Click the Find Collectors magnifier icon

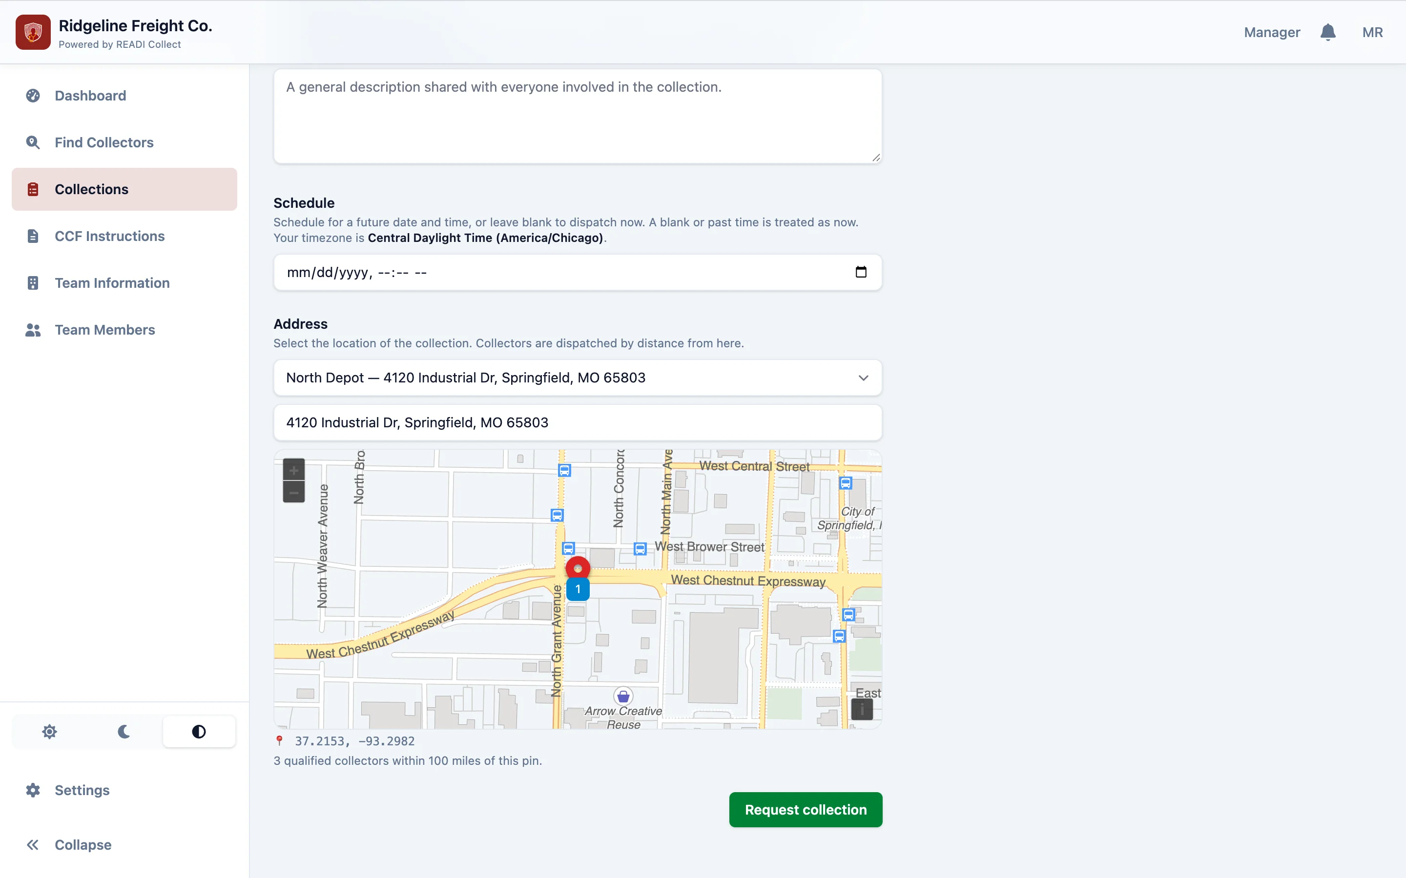(33, 142)
